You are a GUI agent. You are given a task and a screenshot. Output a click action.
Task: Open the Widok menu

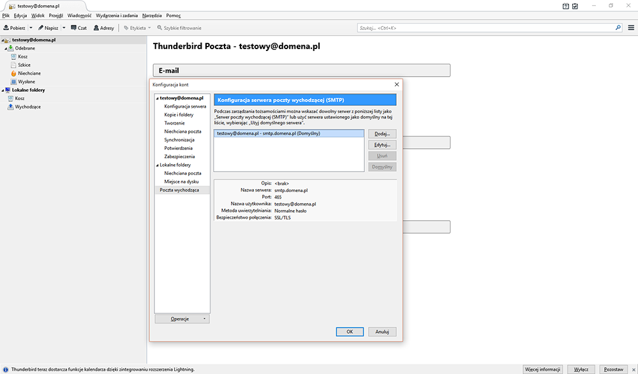[38, 15]
